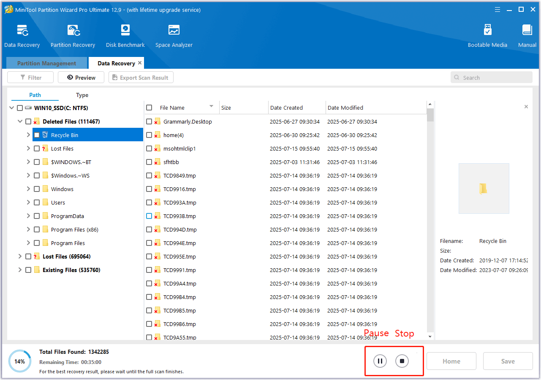Expand the Windows folder node

(x=28, y=189)
